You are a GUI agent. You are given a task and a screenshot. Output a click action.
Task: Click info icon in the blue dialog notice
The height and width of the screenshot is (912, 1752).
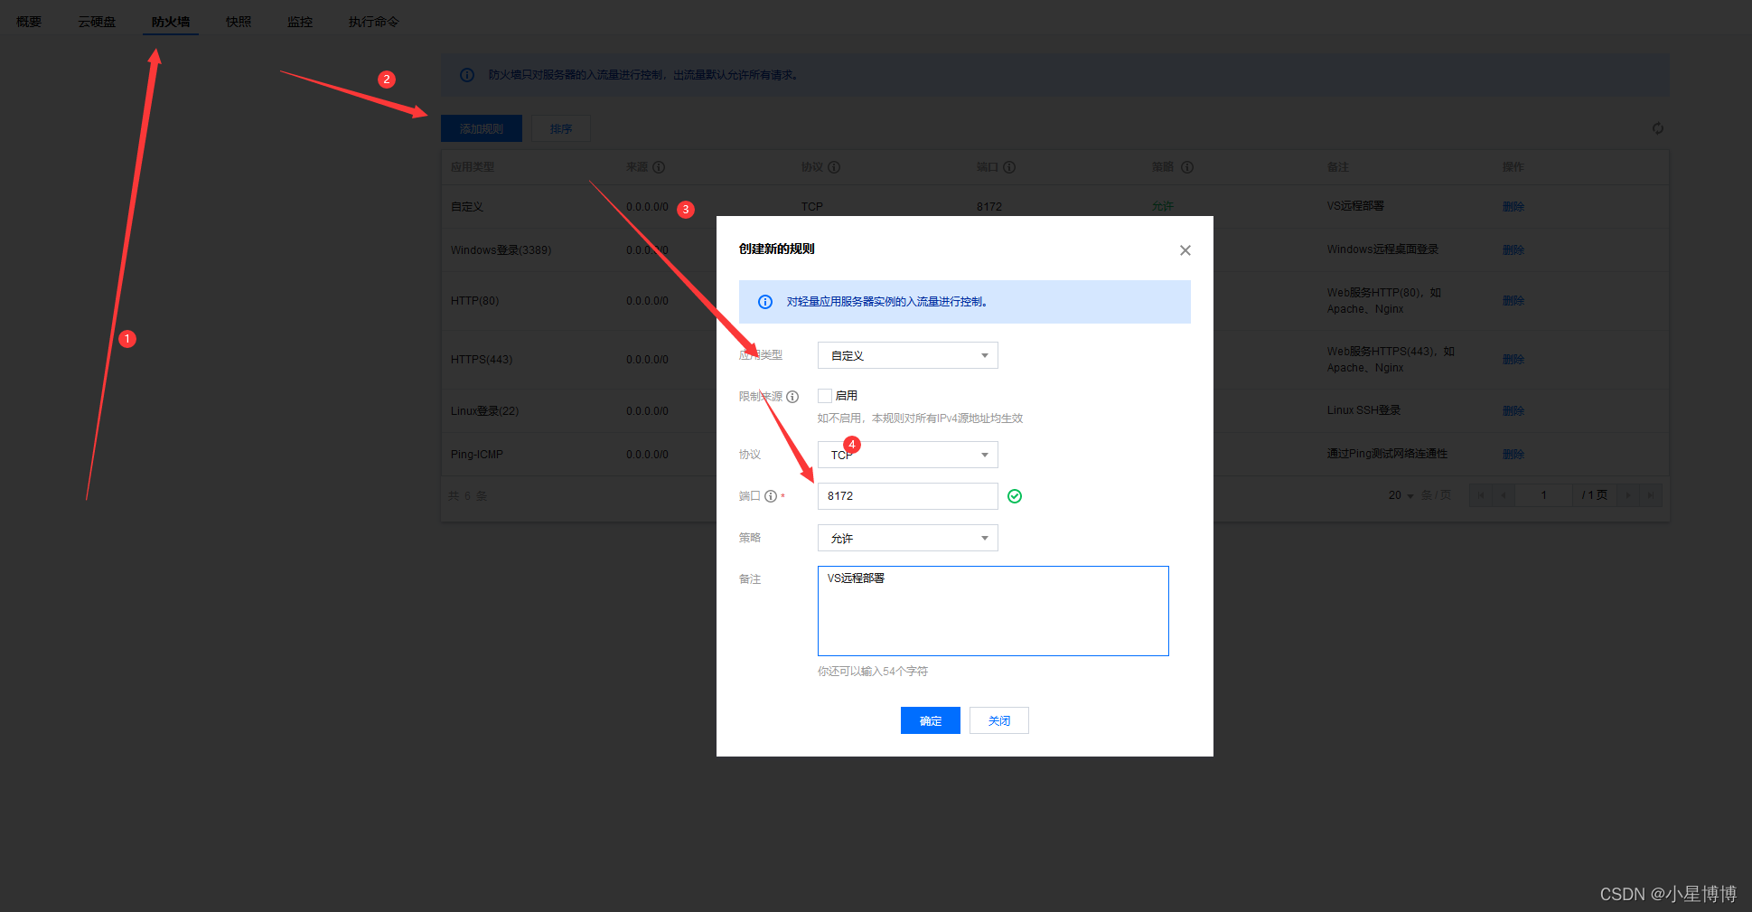pyautogui.click(x=765, y=302)
